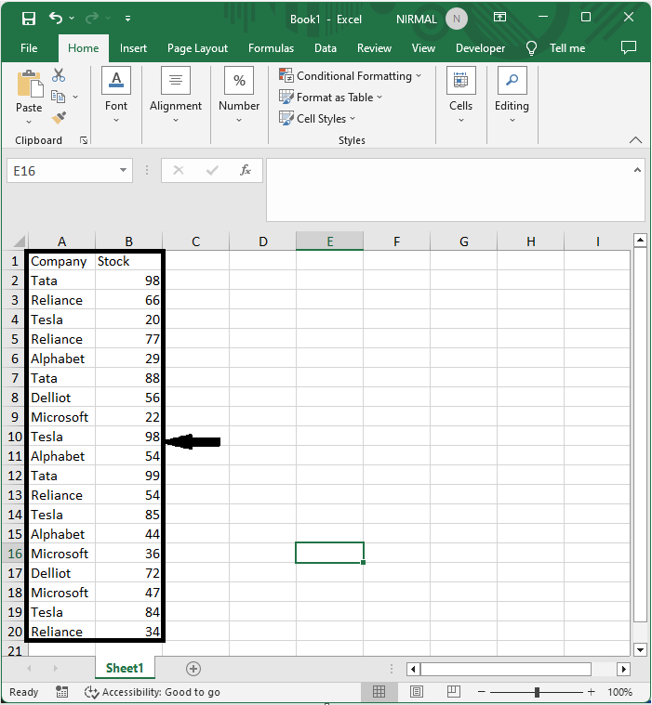The height and width of the screenshot is (705, 652).
Task: Click the vertical scrollbar down arrow
Action: (640, 649)
